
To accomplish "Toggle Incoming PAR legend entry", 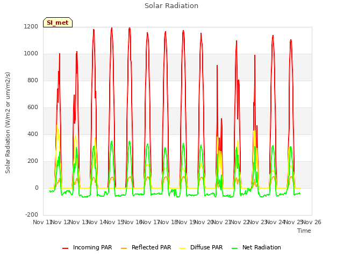I will tap(87, 247).
